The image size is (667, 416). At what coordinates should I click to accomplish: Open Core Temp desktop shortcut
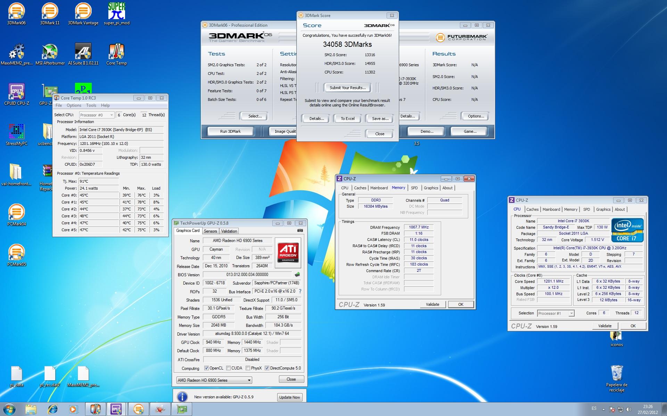pyautogui.click(x=116, y=54)
